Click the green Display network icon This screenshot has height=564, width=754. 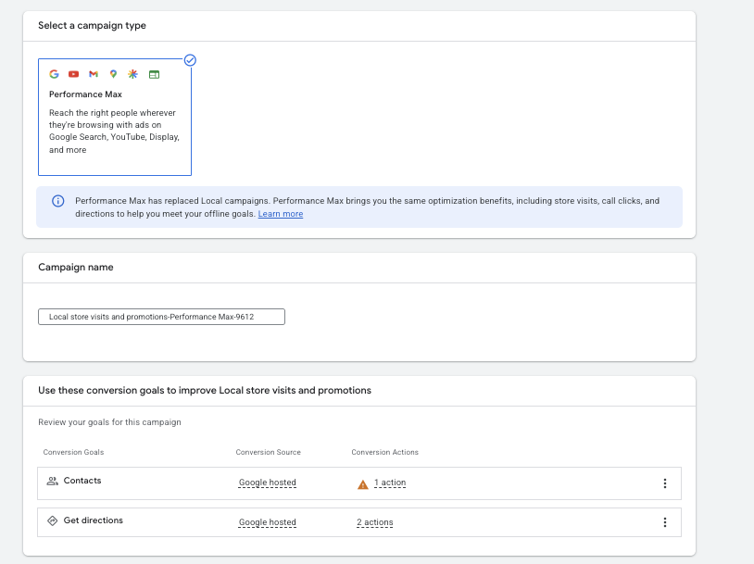point(154,74)
